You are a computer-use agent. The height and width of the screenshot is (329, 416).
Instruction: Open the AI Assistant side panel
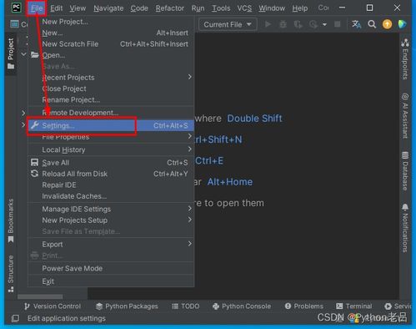405,115
